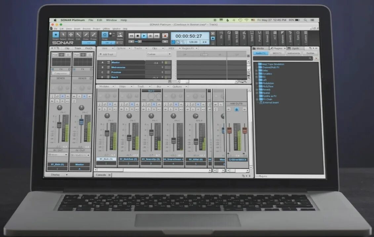Open the Loop module

[229, 38]
